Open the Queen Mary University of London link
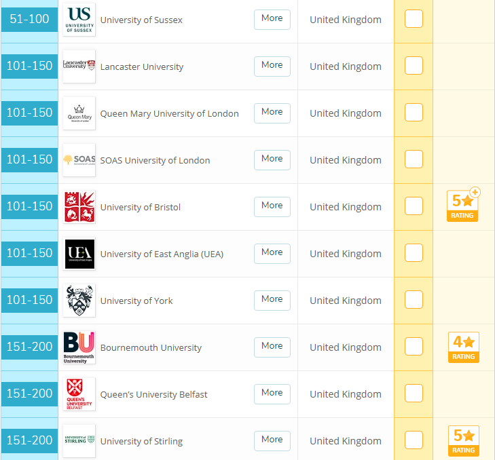 (169, 113)
